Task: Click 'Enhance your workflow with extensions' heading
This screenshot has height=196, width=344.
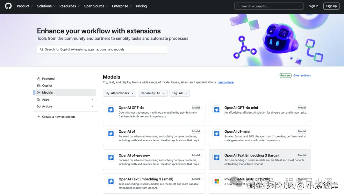Action: click(x=99, y=31)
